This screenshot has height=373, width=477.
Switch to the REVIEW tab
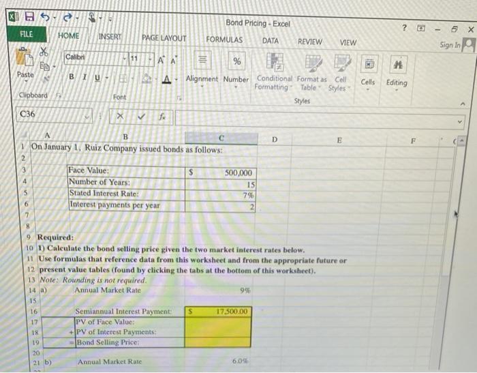310,42
